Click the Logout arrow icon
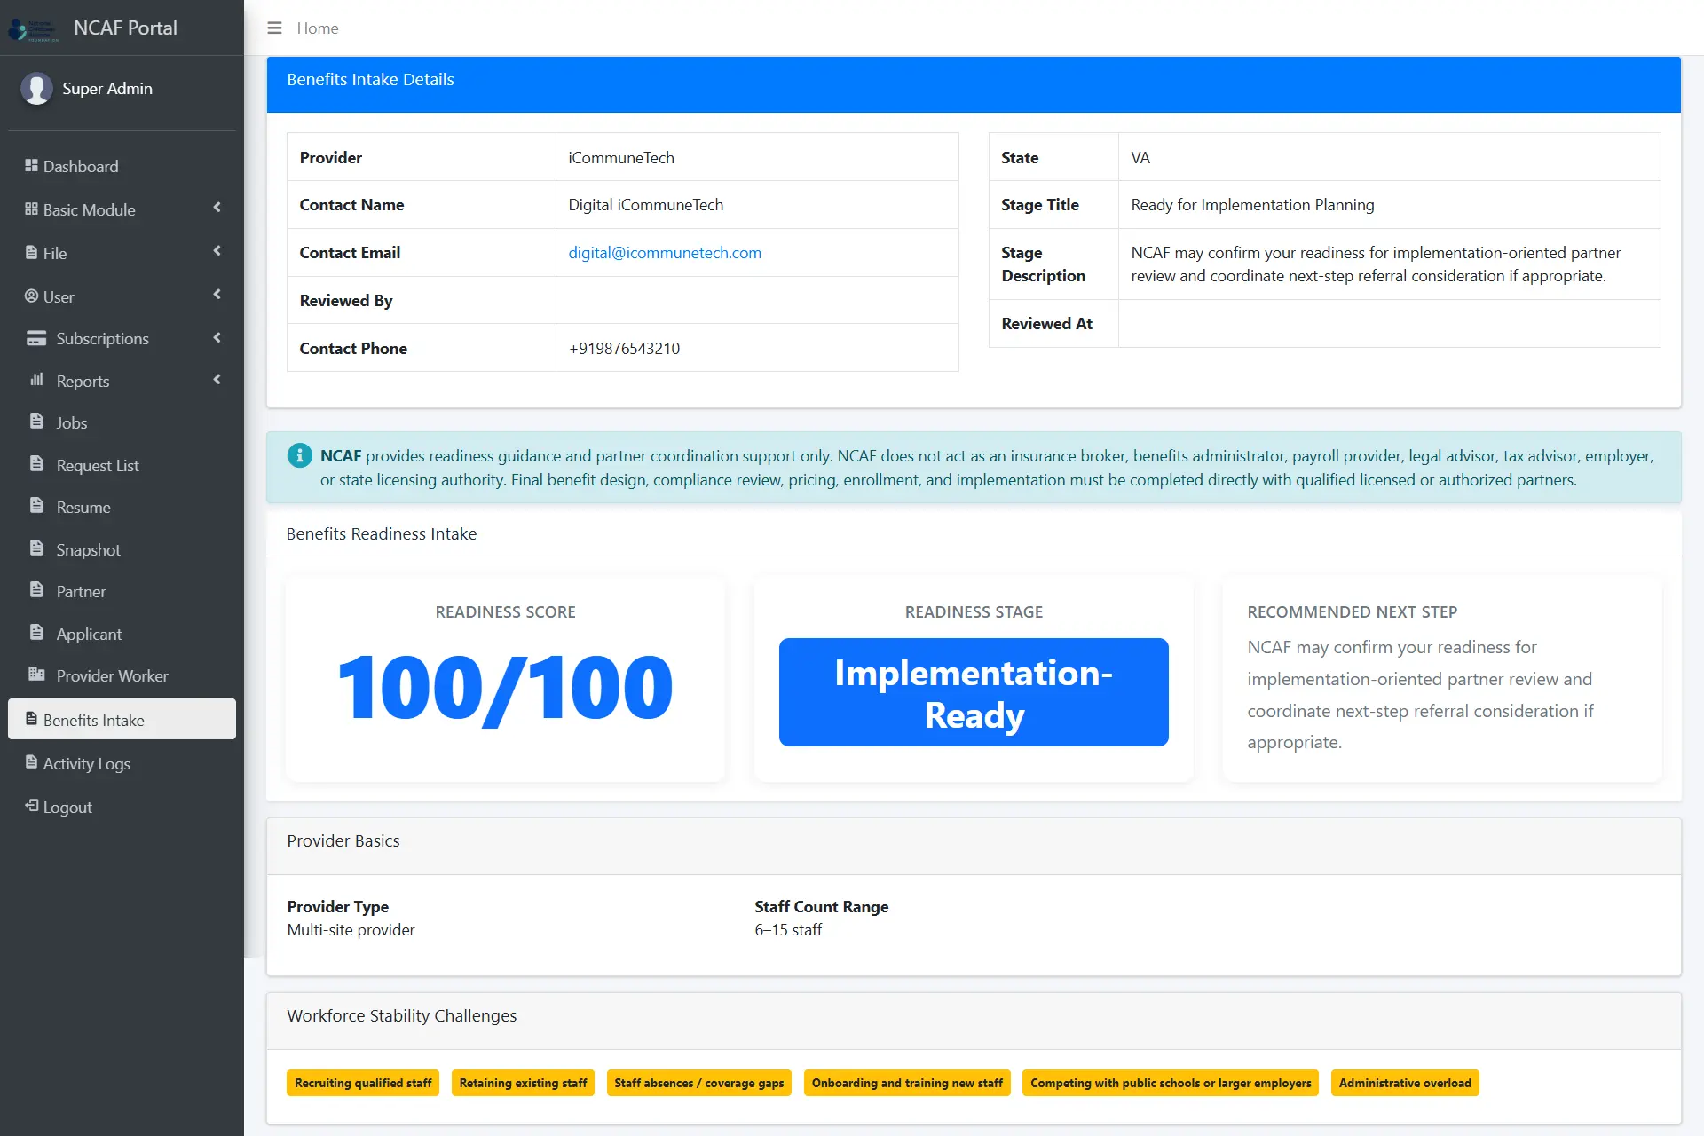 click(x=31, y=806)
